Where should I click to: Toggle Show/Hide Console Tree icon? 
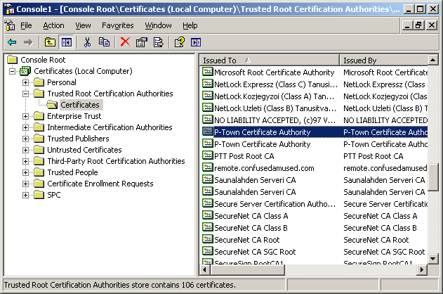(67, 42)
